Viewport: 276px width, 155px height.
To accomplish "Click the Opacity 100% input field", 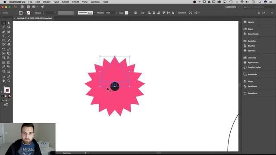I will [110, 13].
